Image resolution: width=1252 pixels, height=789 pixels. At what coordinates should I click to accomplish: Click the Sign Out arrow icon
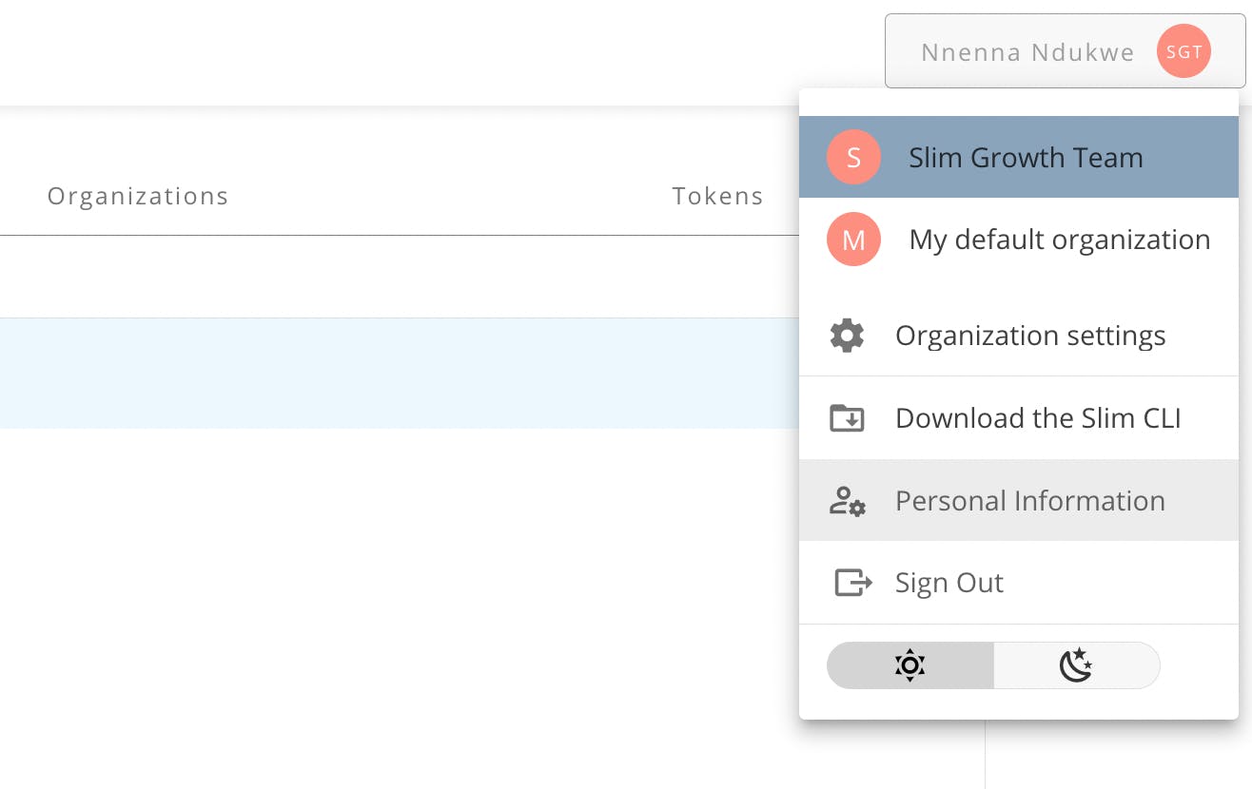852,582
